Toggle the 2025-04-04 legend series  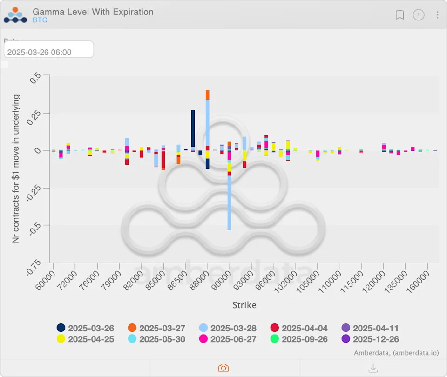[x=299, y=328]
